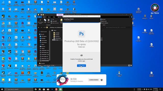This screenshot has width=163, height=91.
Task: Click Select none in Explorer ribbon
Action: tap(103, 21)
